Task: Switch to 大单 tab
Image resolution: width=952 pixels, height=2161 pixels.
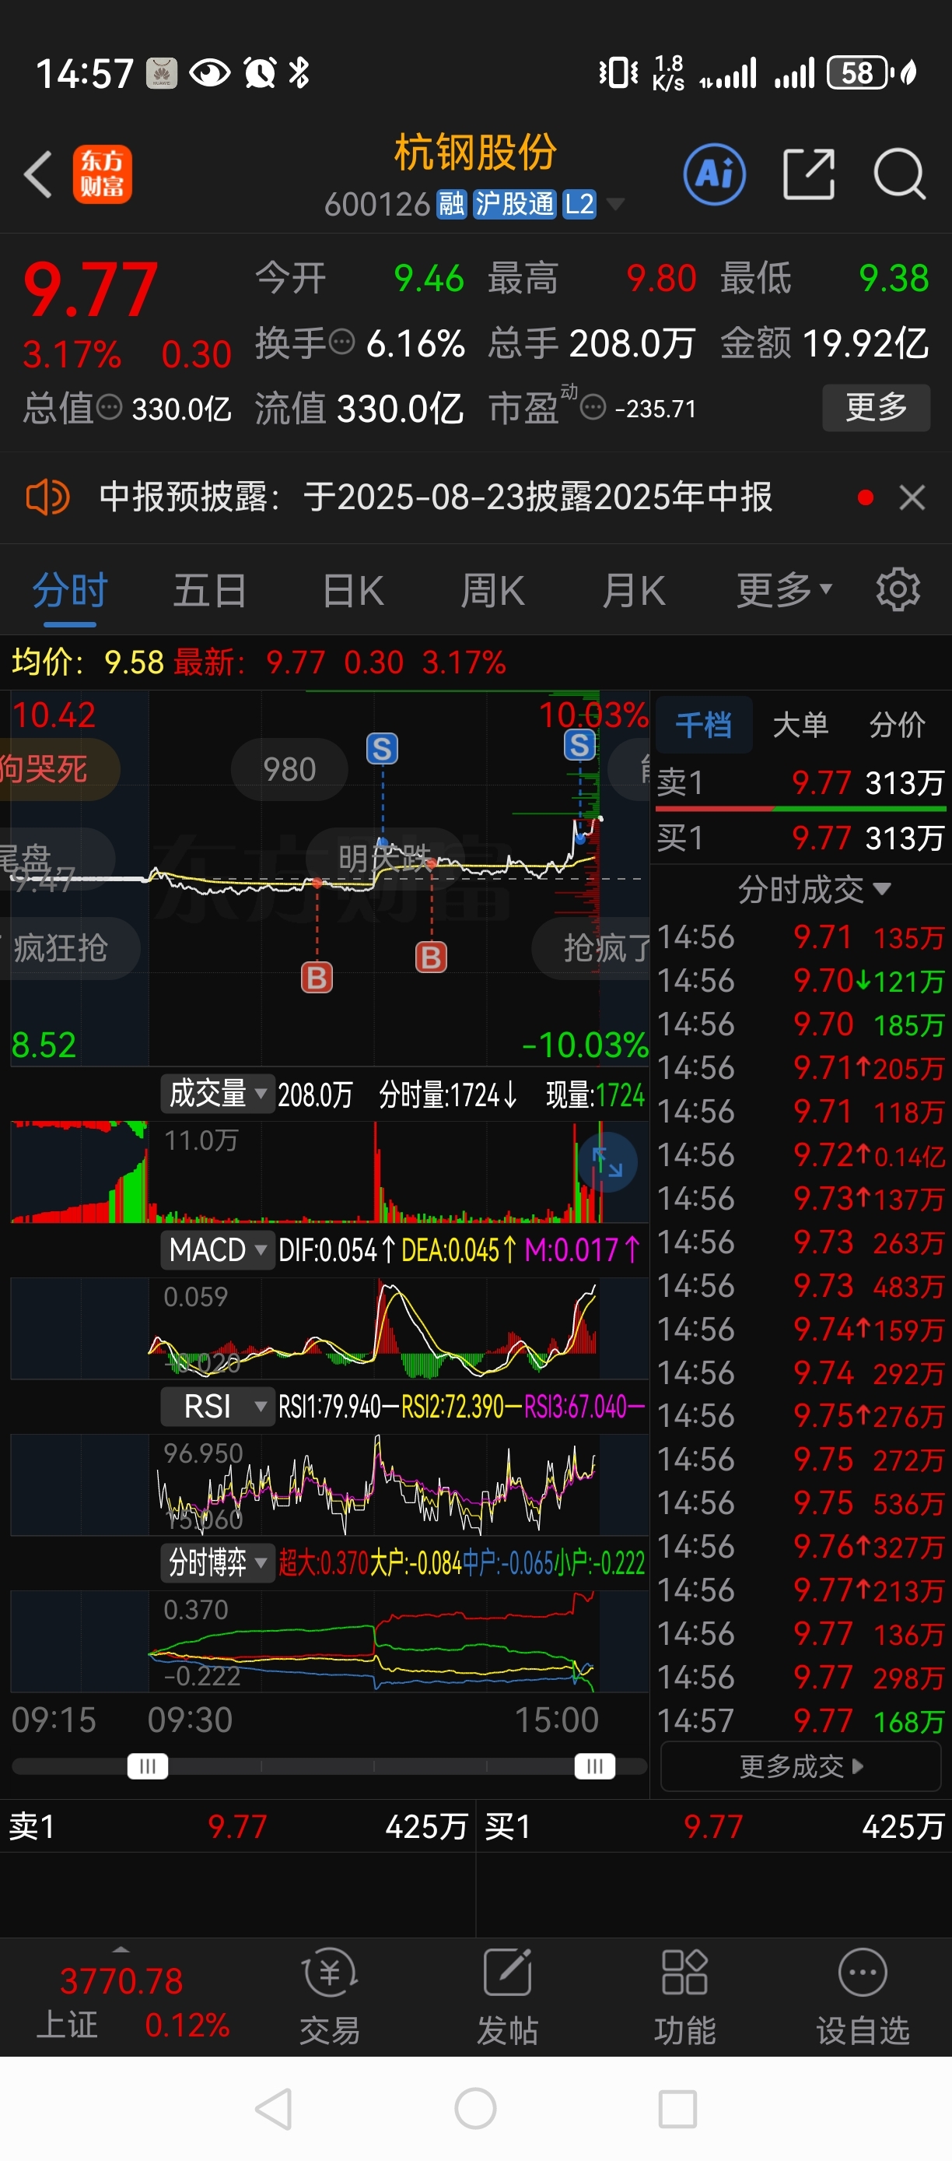Action: pyautogui.click(x=800, y=724)
